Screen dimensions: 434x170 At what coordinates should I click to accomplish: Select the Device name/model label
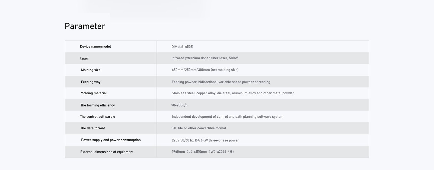pyautogui.click(x=95, y=46)
